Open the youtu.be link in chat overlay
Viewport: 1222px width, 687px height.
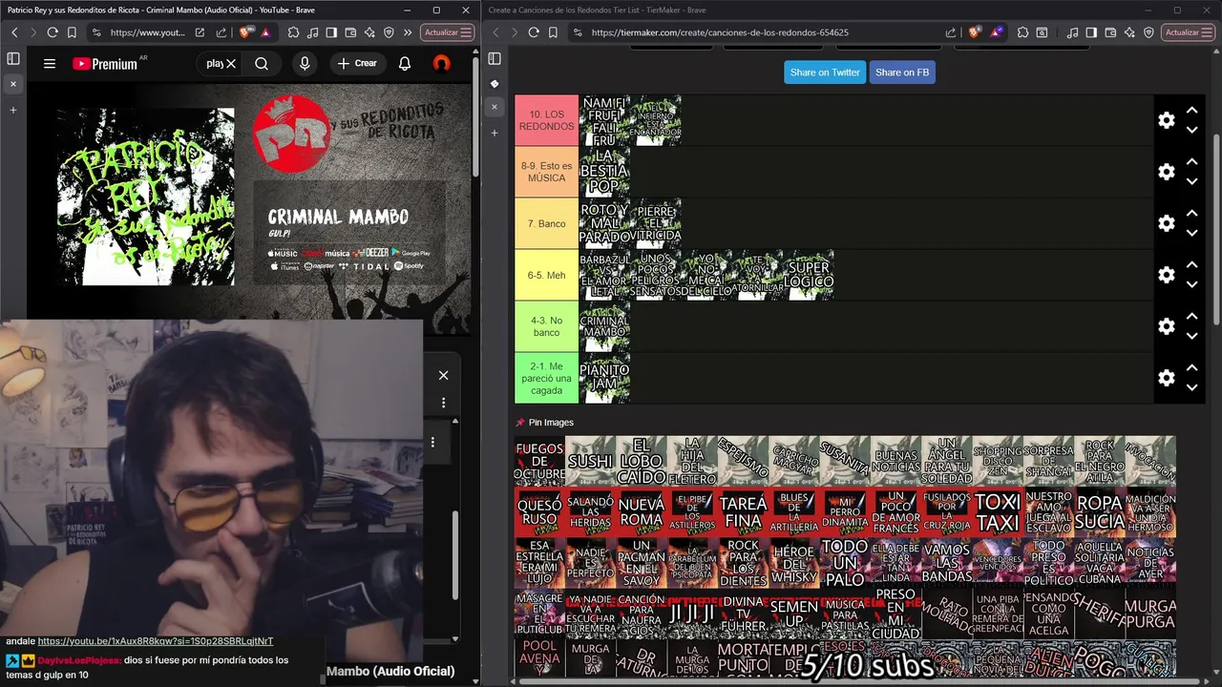click(x=155, y=641)
